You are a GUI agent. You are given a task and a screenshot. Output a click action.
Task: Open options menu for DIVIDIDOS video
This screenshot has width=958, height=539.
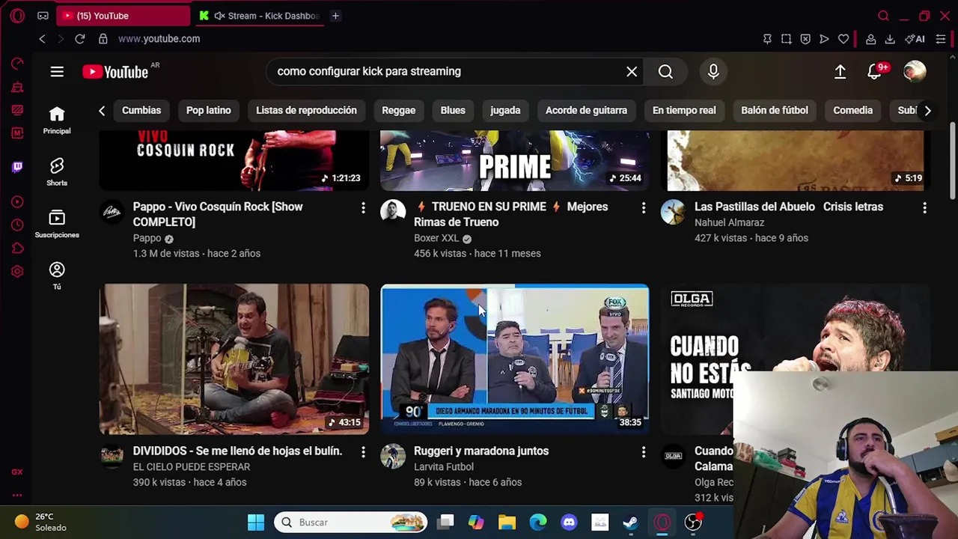363,452
